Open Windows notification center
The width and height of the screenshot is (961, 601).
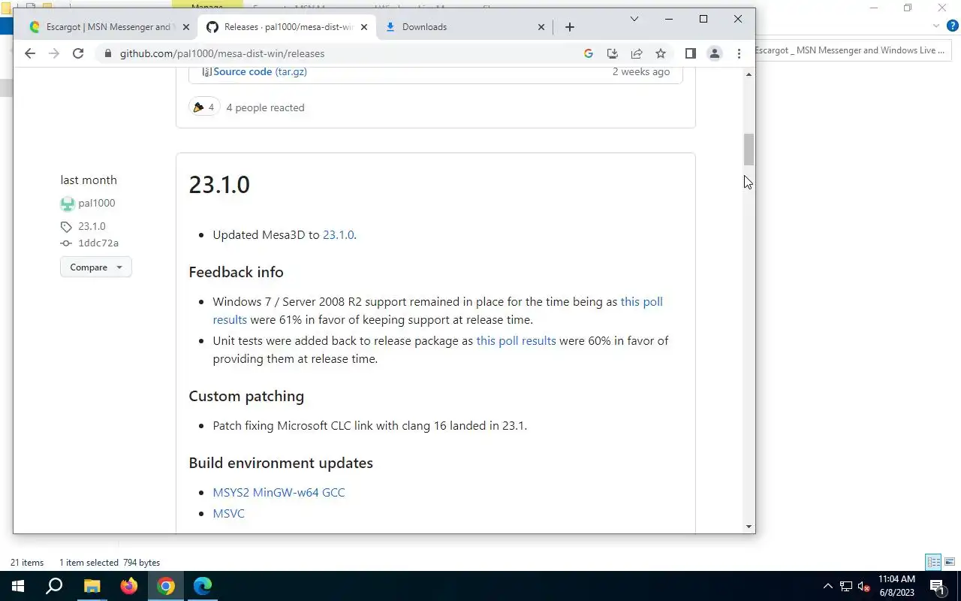point(937,586)
